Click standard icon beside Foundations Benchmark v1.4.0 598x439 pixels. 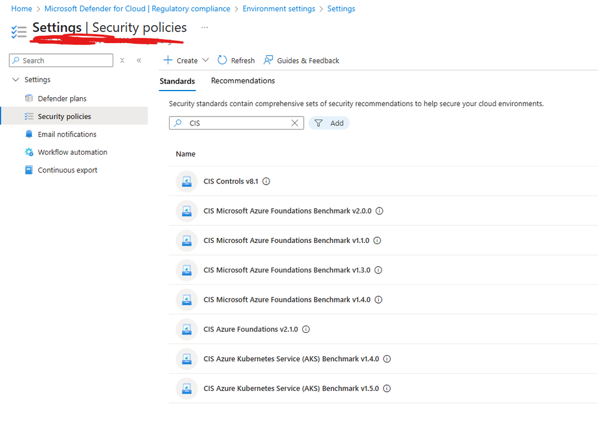[x=186, y=300]
